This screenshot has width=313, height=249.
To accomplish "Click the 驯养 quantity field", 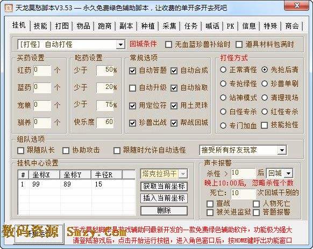I will [x=42, y=122].
